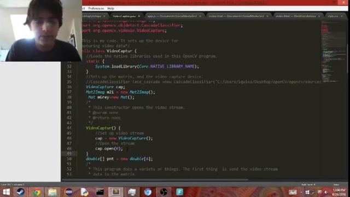Open the Preferences menu
The image size is (350, 197).
point(96,9)
